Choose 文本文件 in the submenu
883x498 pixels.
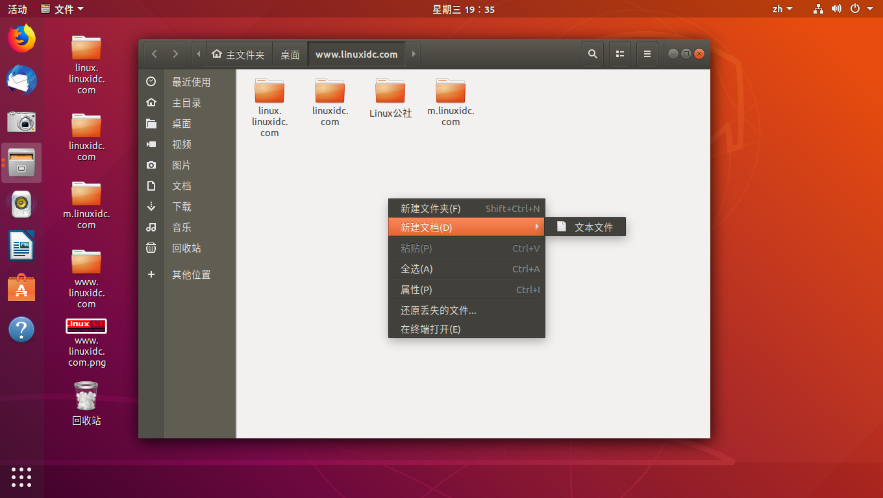[585, 227]
